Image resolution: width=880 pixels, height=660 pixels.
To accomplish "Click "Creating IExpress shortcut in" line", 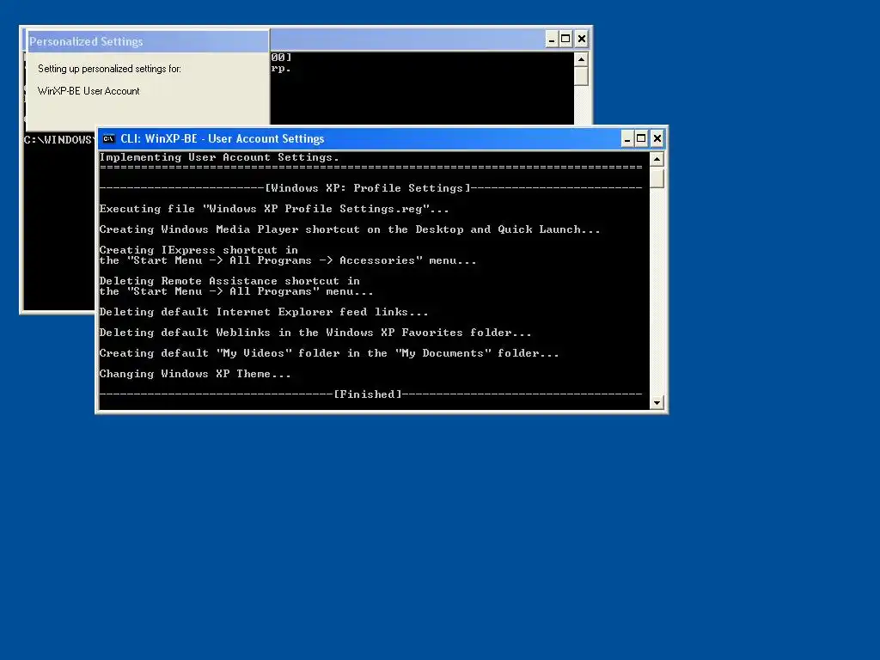I will point(199,250).
